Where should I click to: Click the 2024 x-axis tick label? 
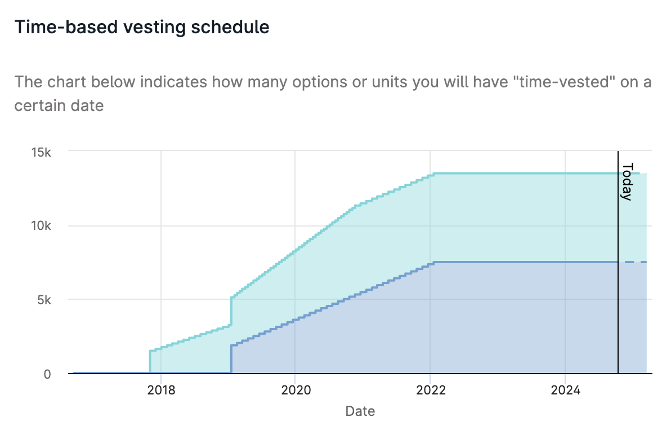pos(565,389)
